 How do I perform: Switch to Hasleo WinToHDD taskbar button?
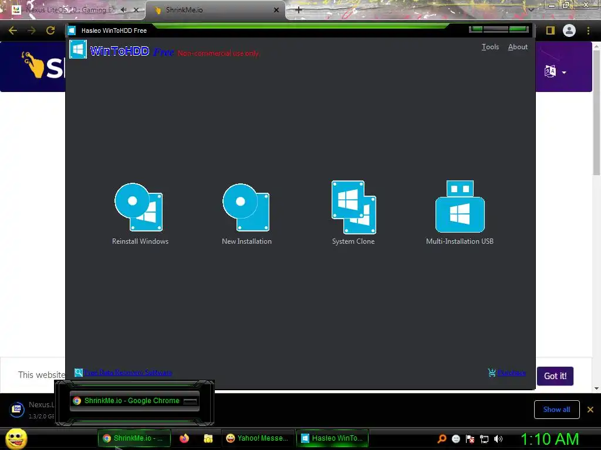pyautogui.click(x=332, y=438)
